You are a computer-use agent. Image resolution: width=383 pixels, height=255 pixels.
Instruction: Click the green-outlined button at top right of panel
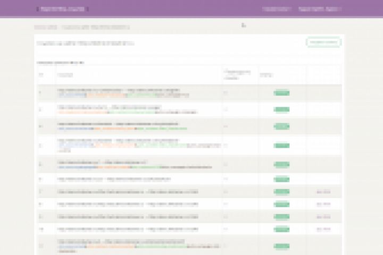(x=323, y=42)
